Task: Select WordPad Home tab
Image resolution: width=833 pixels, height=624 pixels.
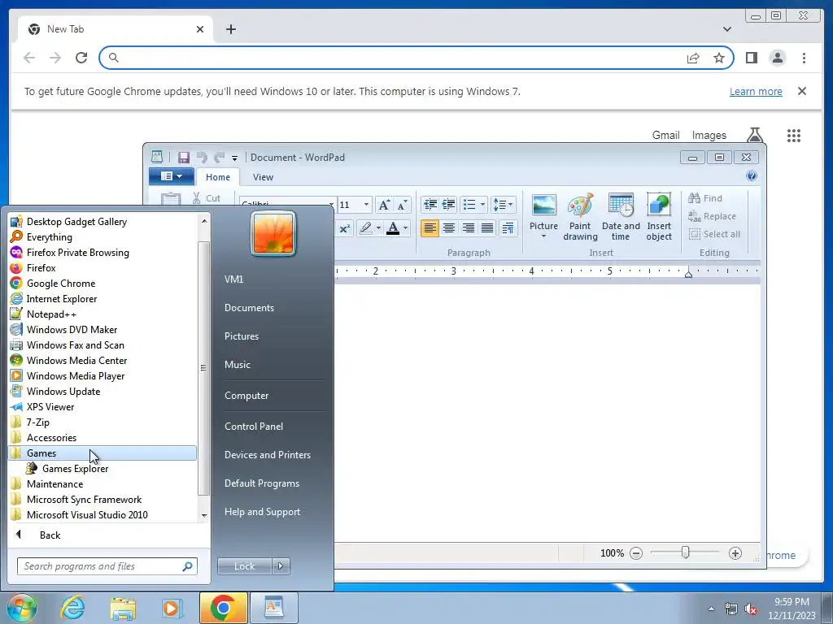Action: tap(218, 177)
